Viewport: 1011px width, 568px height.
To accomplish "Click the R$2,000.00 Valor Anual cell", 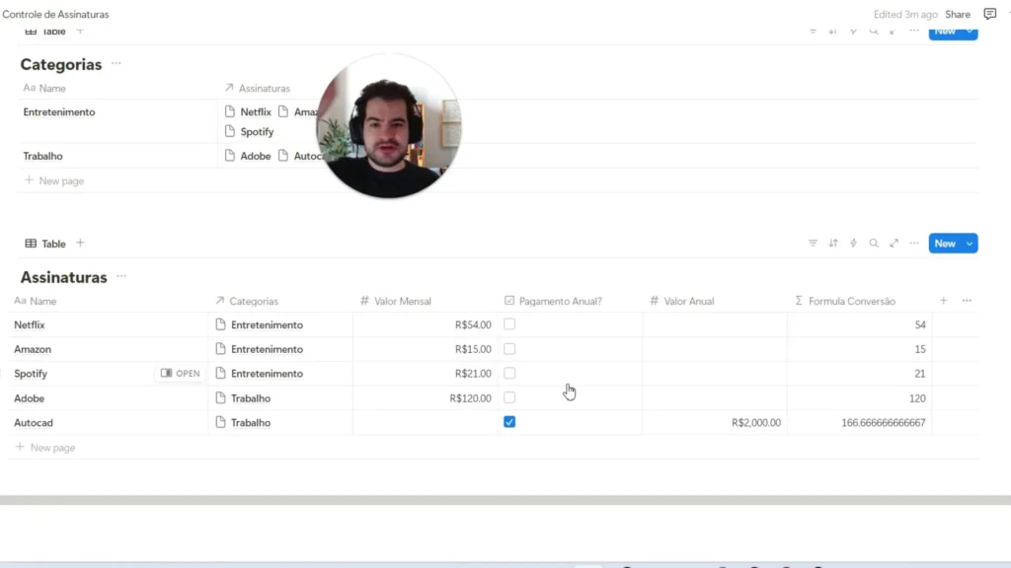I will click(715, 422).
